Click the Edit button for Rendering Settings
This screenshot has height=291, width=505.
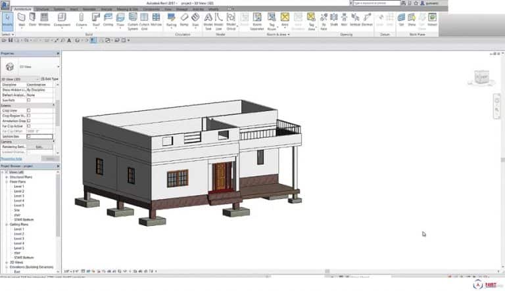[39, 146]
